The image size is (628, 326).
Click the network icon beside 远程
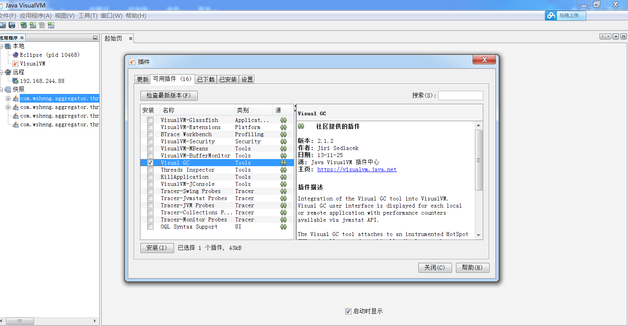(8, 72)
